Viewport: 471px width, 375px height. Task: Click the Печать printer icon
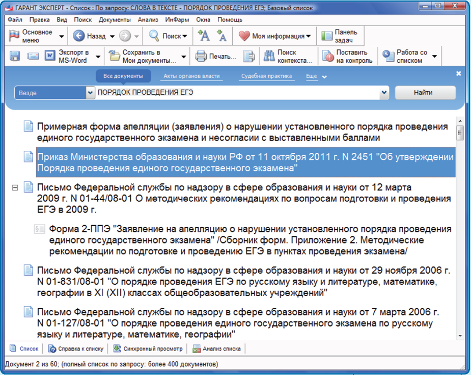tap(216, 56)
